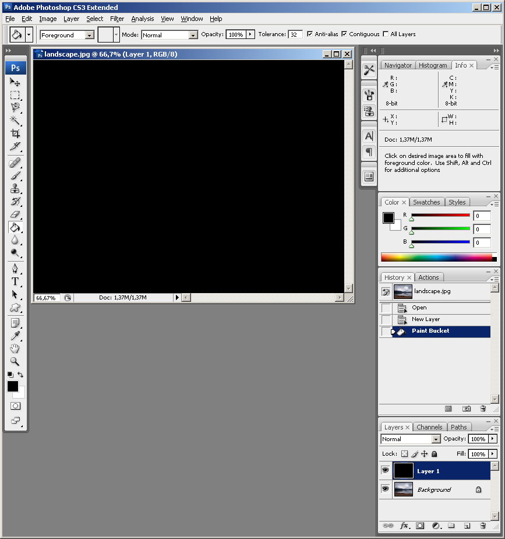Image resolution: width=505 pixels, height=539 pixels.
Task: Open the Mode dropdown in options bar
Action: 169,35
